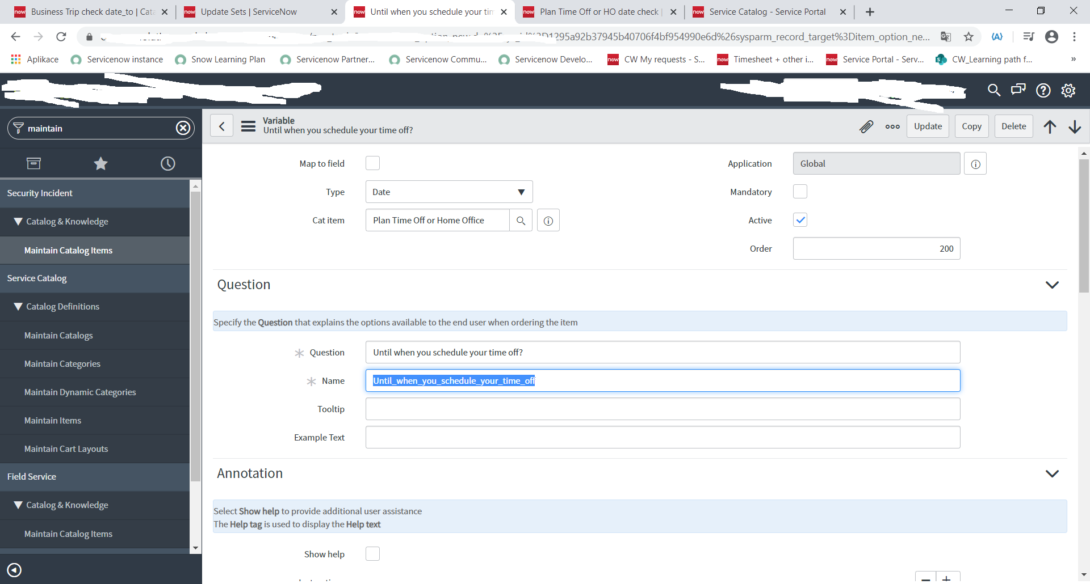Collapse the Question section chevron
Image resolution: width=1090 pixels, height=584 pixels.
[1052, 285]
